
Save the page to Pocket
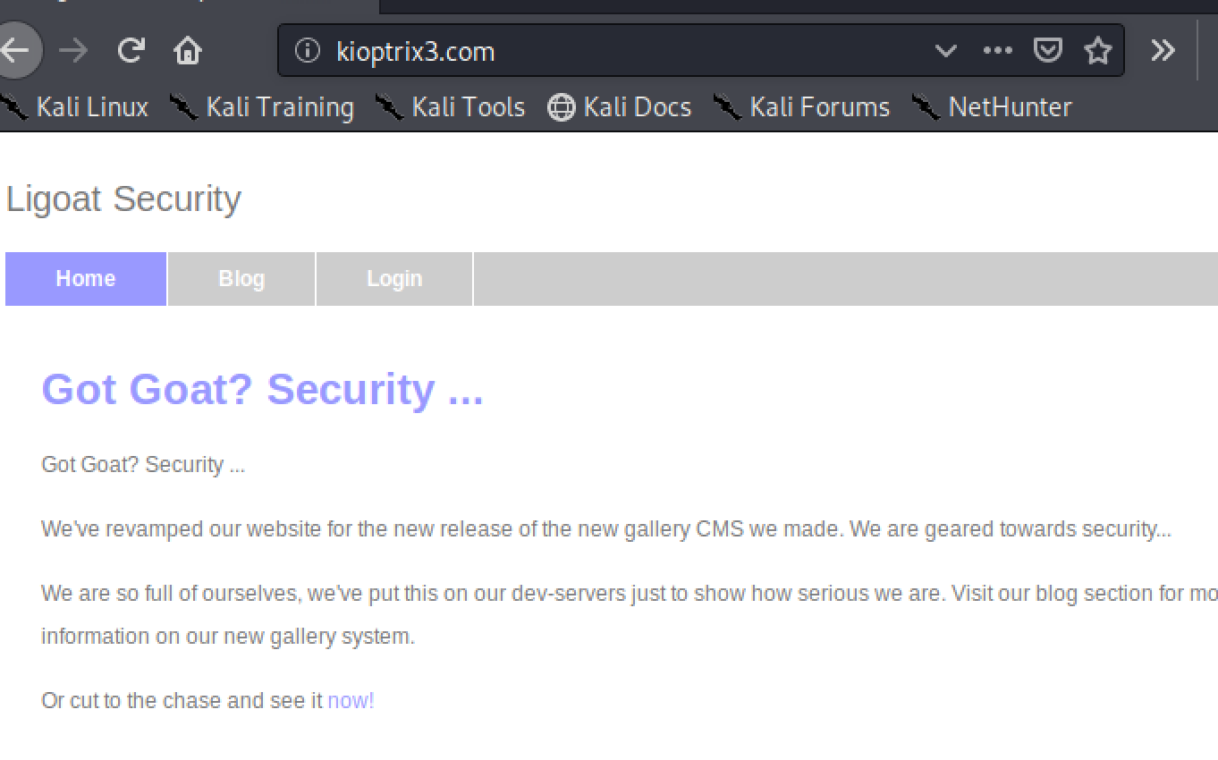[1047, 51]
